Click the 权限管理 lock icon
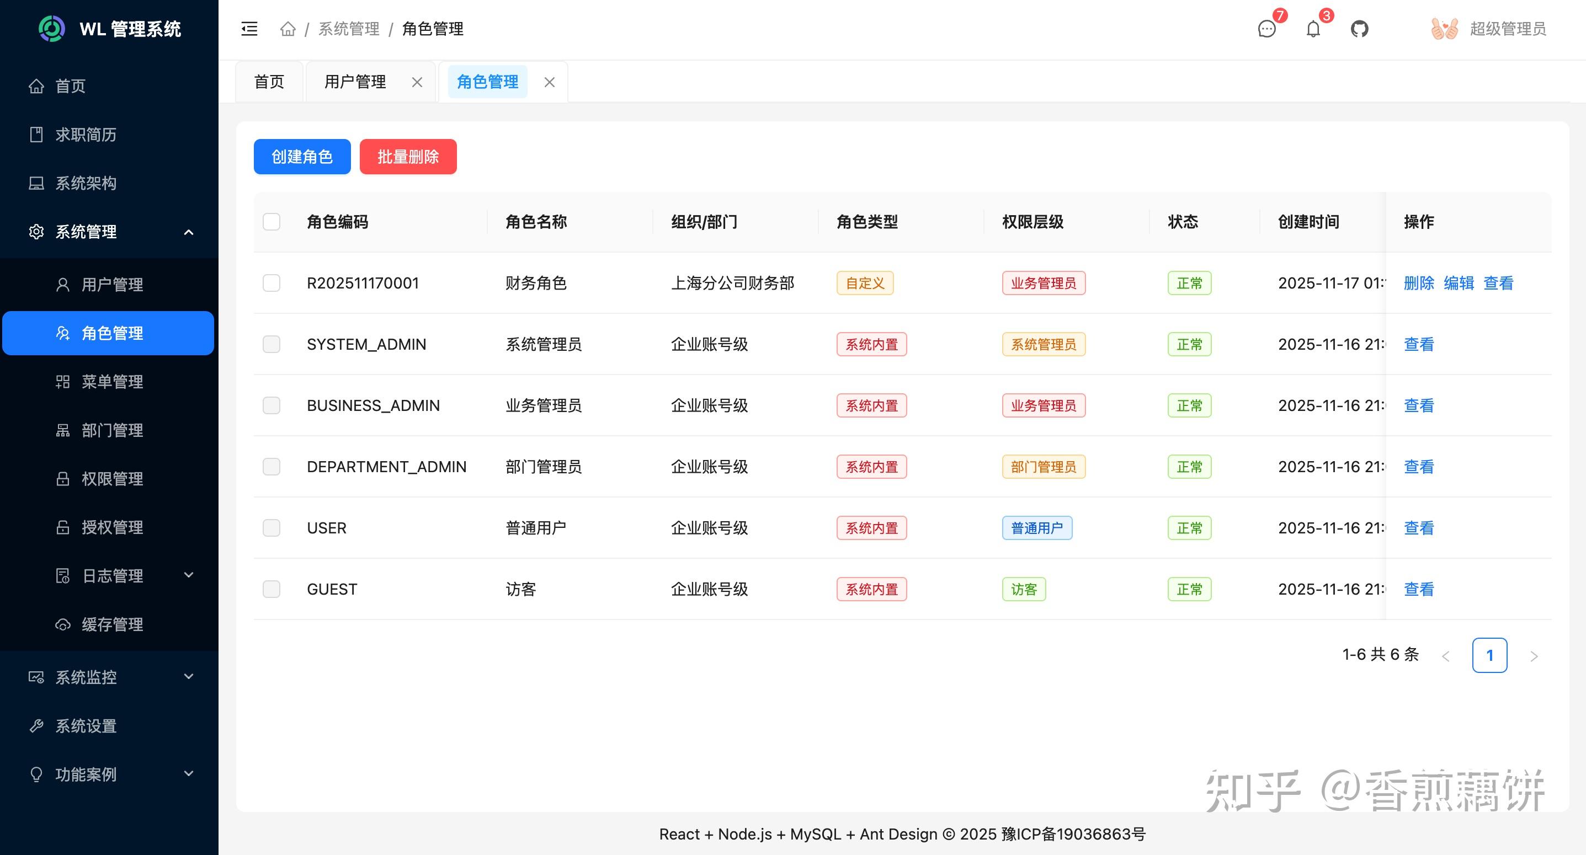1586x855 pixels. click(63, 479)
